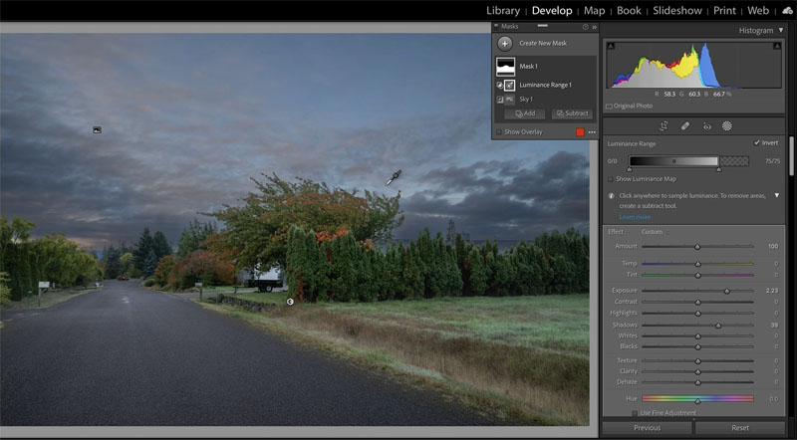Viewport: 797px width, 440px height.
Task: Click the left luminance range handle
Action: click(630, 169)
